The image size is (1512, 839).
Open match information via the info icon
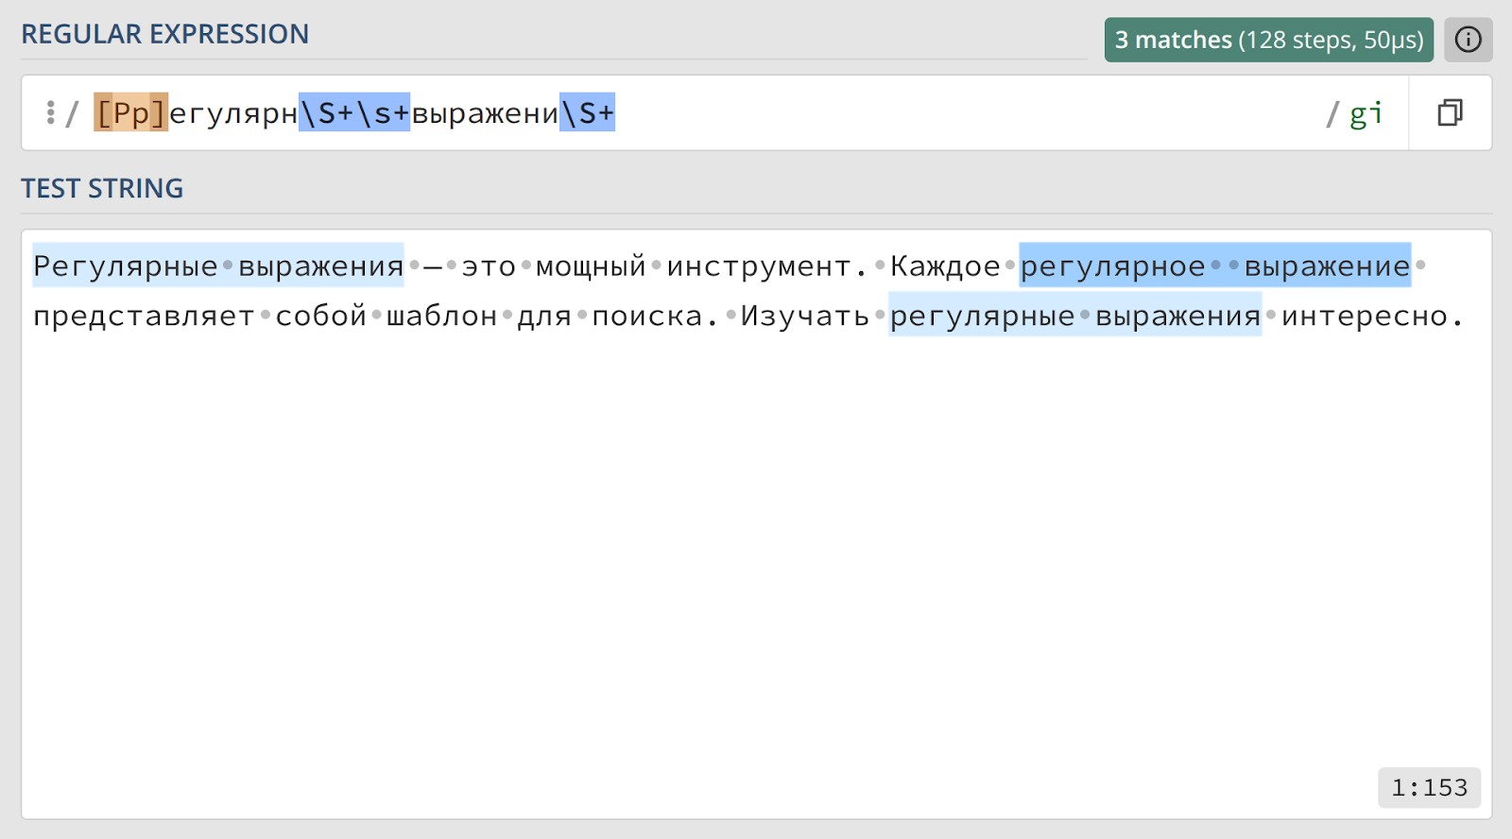click(1468, 40)
